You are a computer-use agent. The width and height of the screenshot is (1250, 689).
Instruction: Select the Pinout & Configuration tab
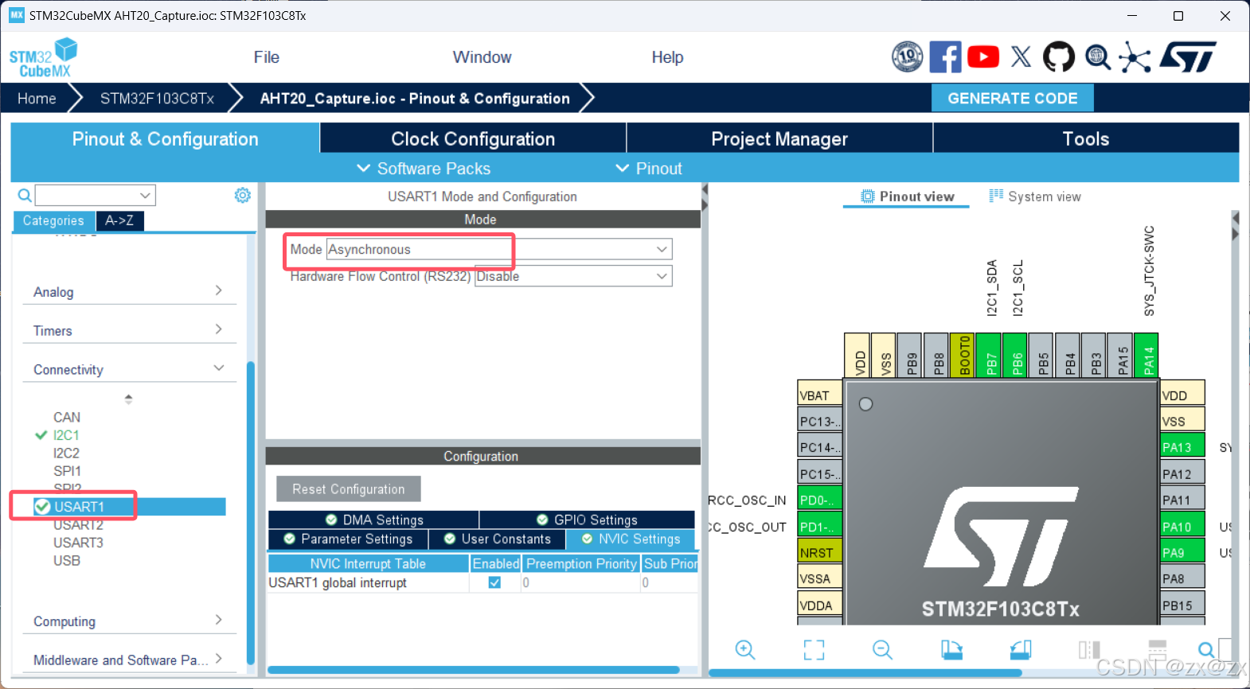(165, 138)
